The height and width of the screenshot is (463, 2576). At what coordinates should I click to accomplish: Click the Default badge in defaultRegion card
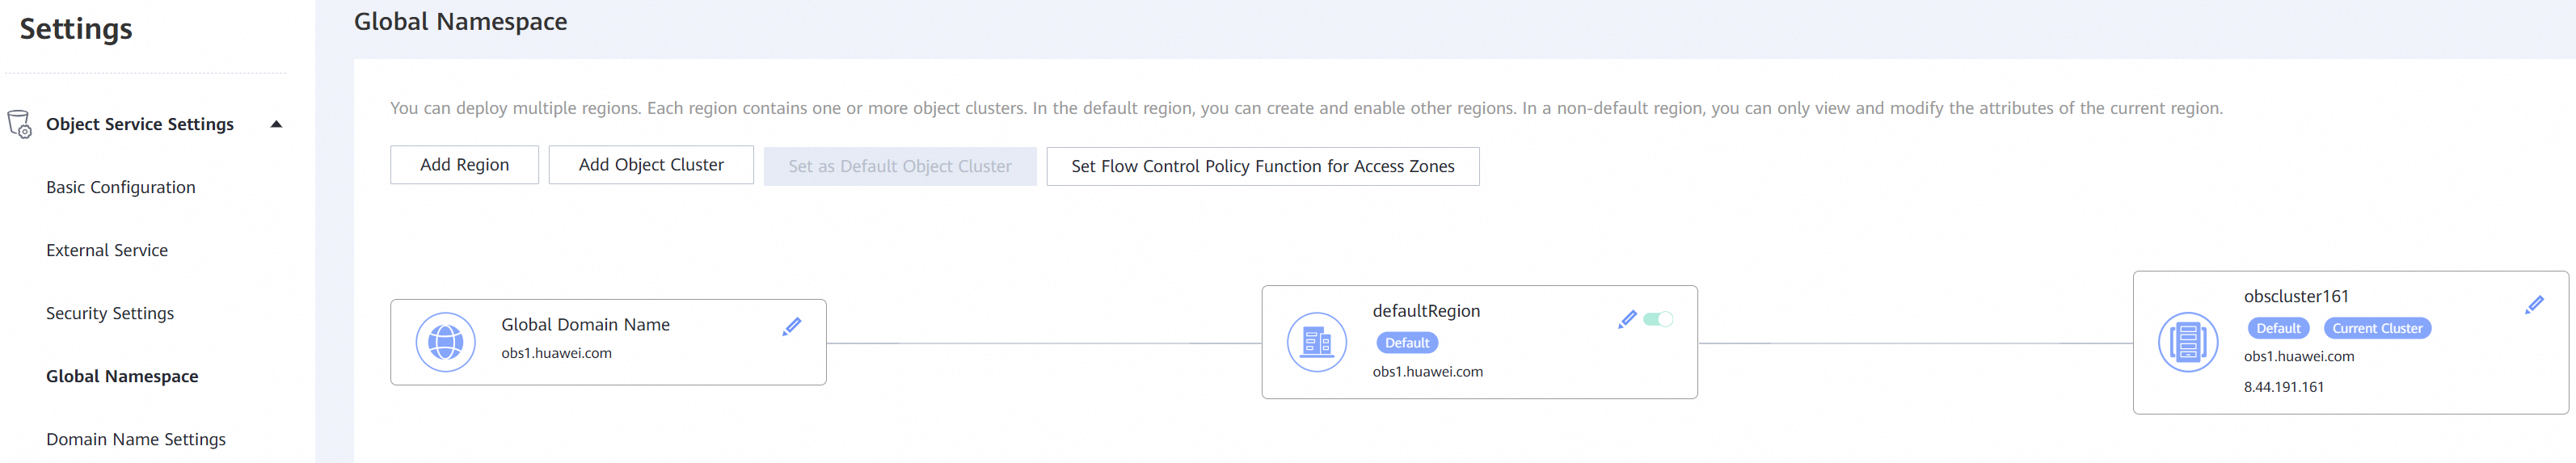click(x=1407, y=343)
